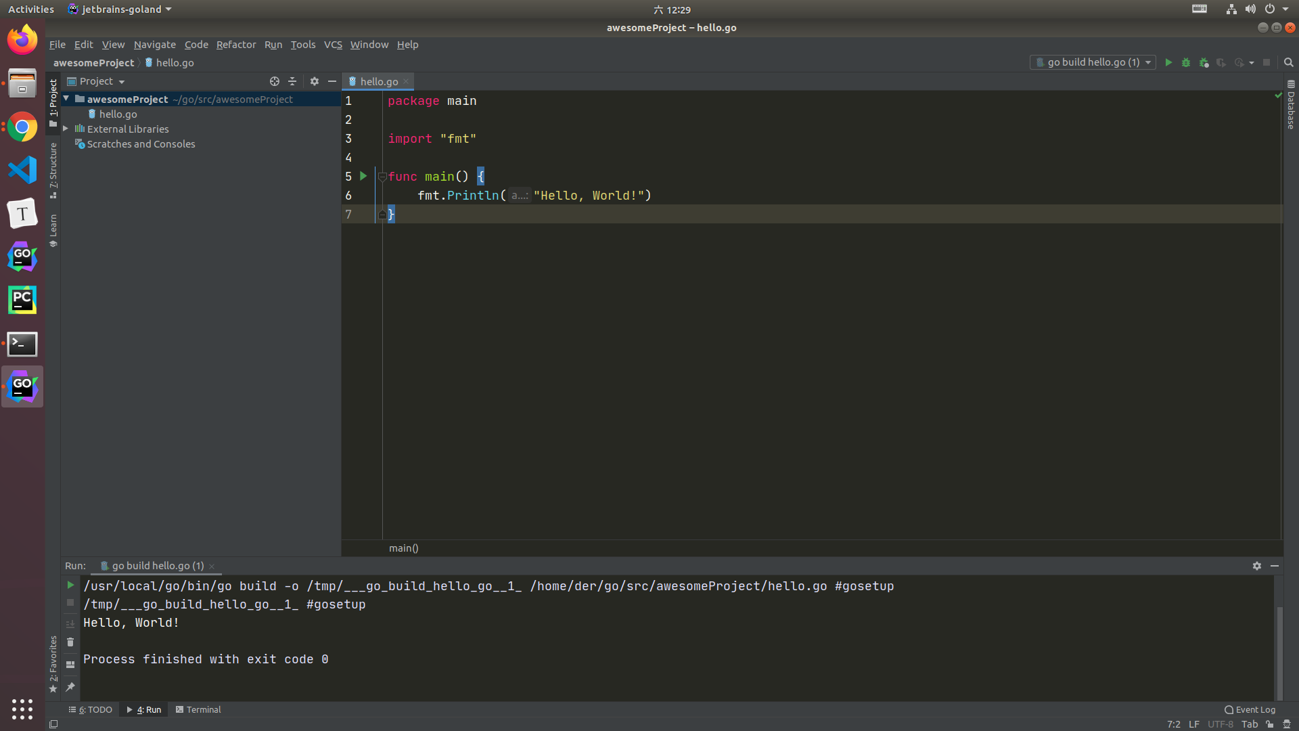Toggle the Database tool window on right edge
The image size is (1299, 731).
point(1291,106)
